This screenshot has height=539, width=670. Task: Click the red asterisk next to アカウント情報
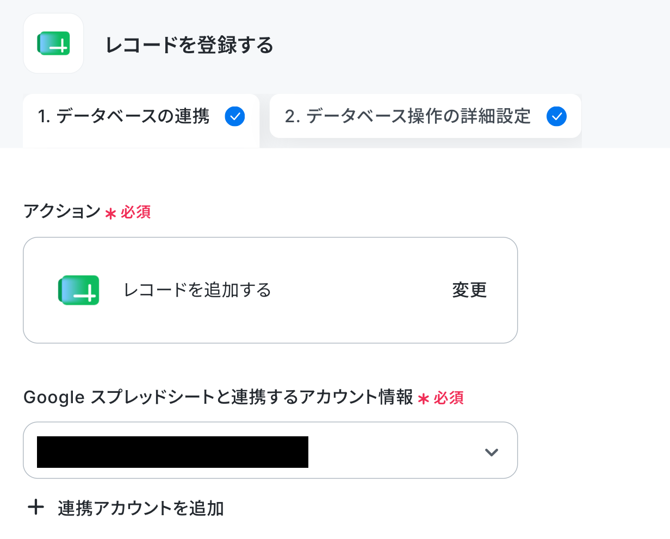click(x=423, y=399)
